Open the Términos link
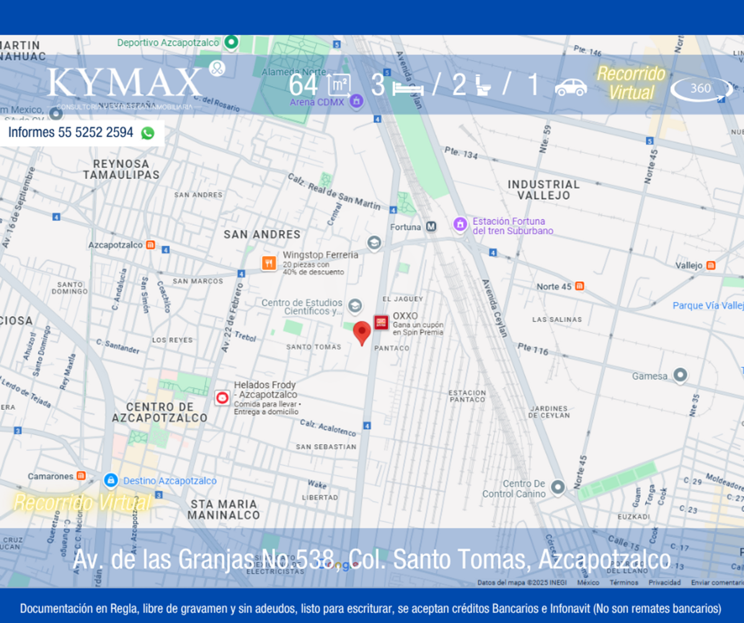 (624, 582)
